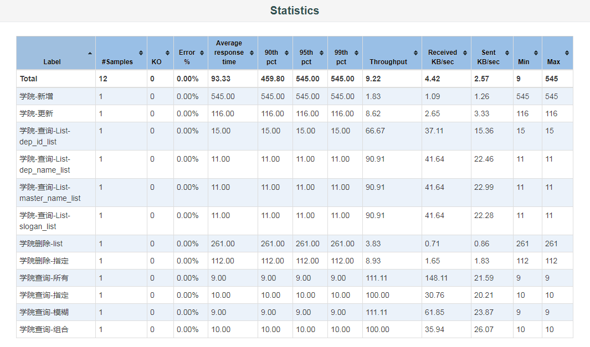The height and width of the screenshot is (347, 590).
Task: Click Total received KB/sec value 4.42
Action: tap(433, 79)
